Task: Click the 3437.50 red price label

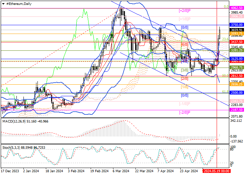Action: tap(237, 42)
